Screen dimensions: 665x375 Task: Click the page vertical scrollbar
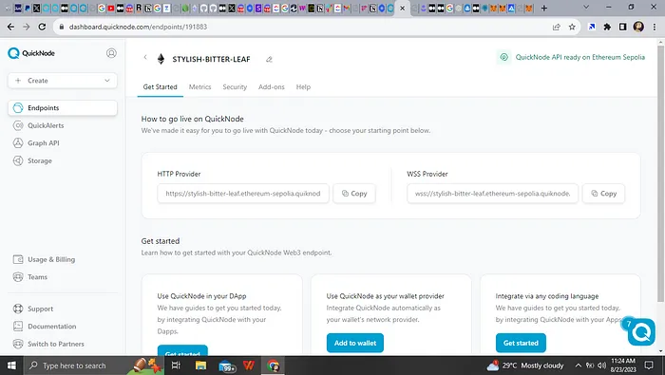(660, 174)
